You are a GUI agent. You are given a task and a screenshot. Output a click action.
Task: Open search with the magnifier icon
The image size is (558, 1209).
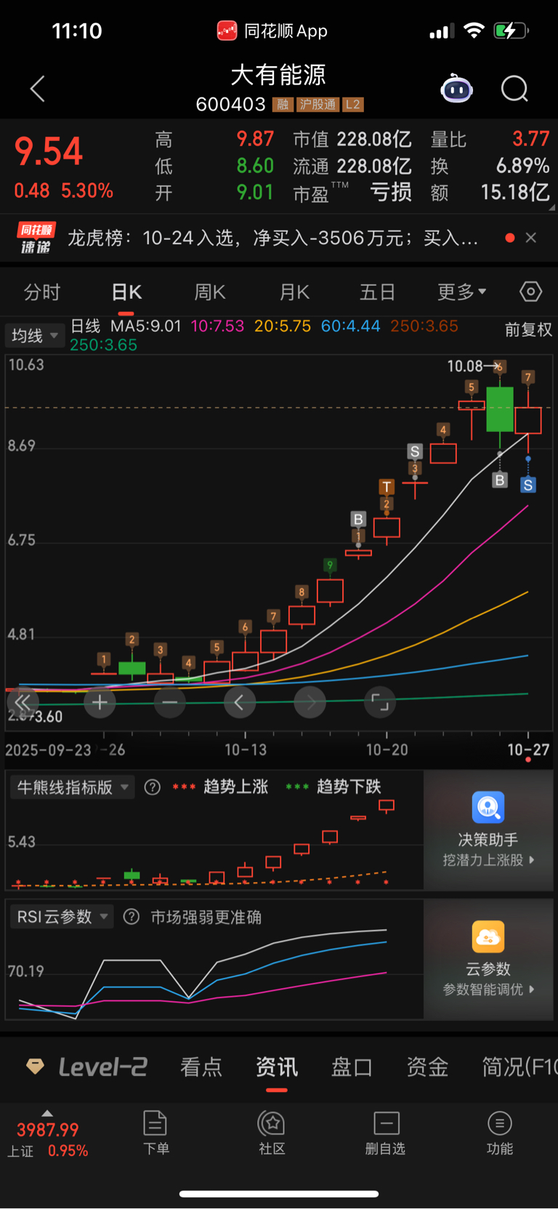point(514,89)
